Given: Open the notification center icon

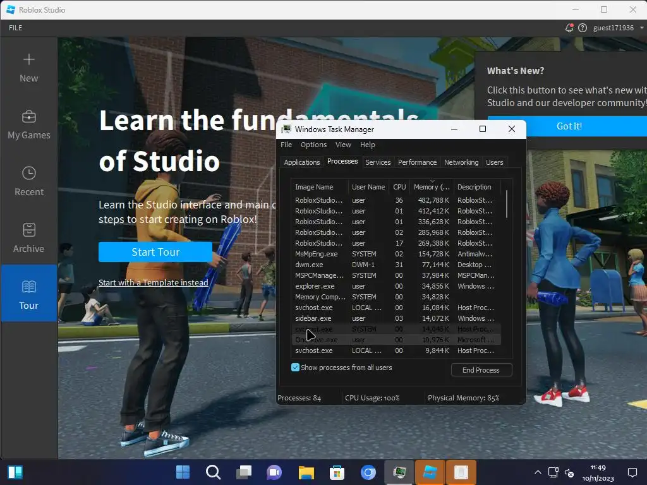Looking at the screenshot, I should click(x=632, y=472).
